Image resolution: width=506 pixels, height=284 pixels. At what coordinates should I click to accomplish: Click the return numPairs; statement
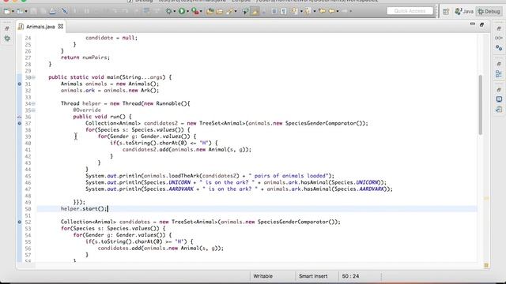pyautogui.click(x=85, y=58)
